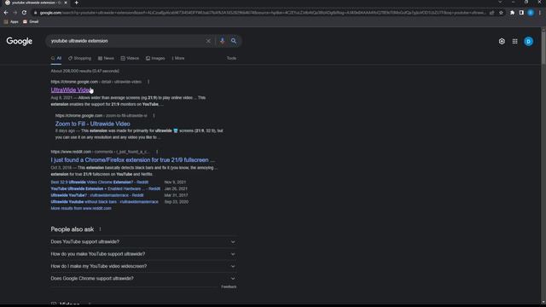Select the All results tab
This screenshot has height=307, width=546.
click(56, 58)
